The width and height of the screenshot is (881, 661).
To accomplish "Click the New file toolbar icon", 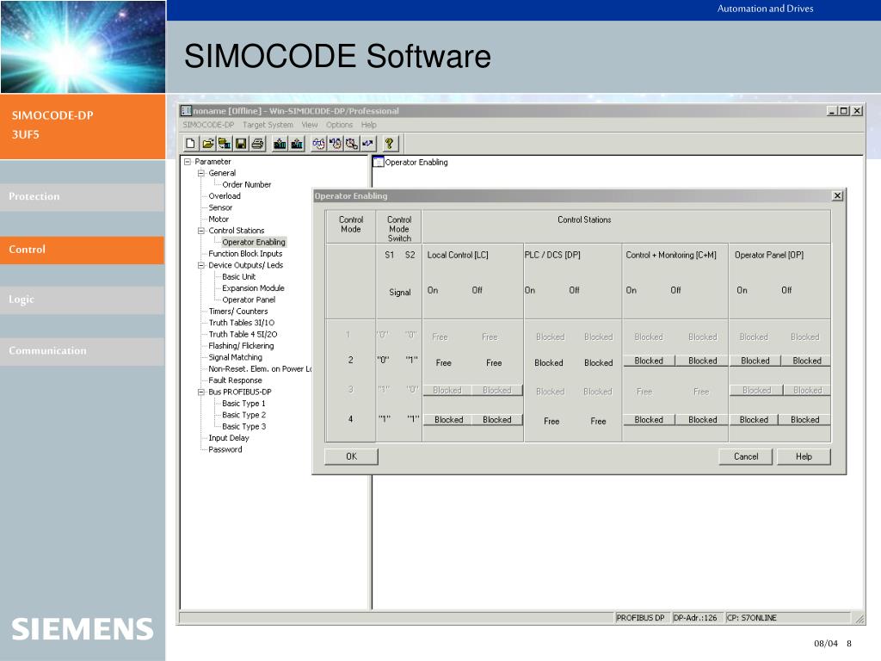I will (x=190, y=144).
